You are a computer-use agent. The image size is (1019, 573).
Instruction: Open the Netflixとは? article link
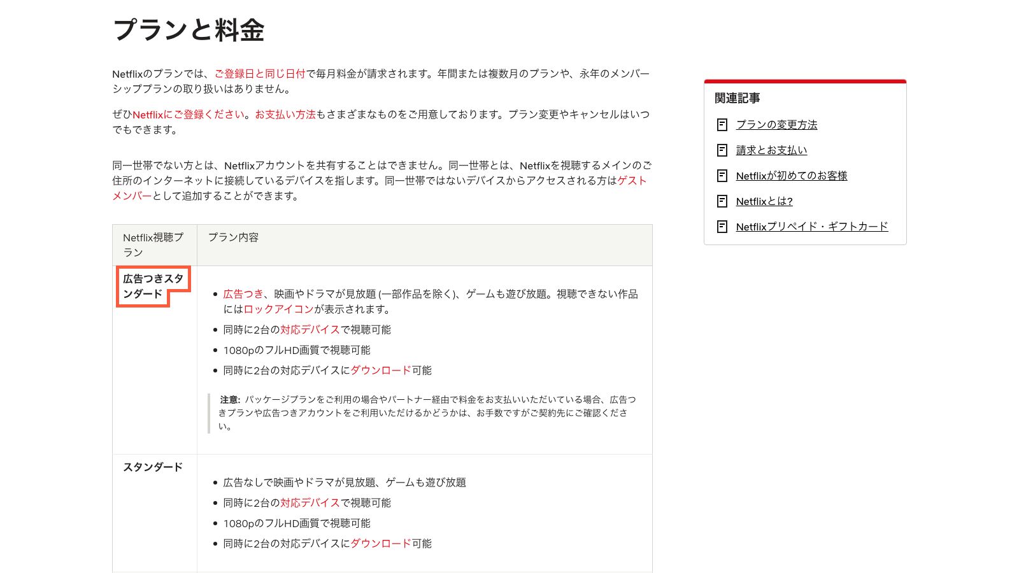click(764, 201)
